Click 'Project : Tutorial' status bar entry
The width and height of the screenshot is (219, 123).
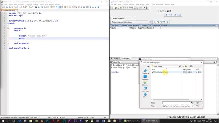coord(176,117)
